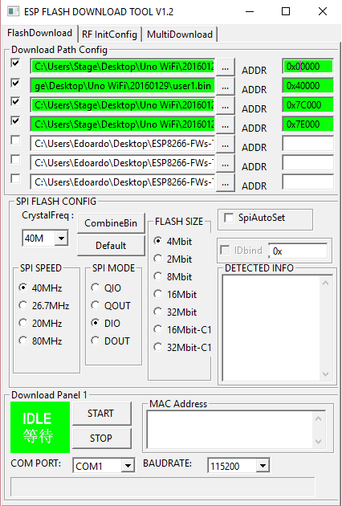Click the green IDLE status indicator
Image resolution: width=342 pixels, height=506 pixels.
(x=40, y=427)
